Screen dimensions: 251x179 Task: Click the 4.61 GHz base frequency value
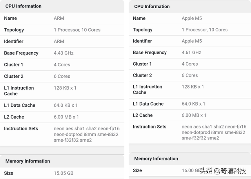pyautogui.click(x=191, y=53)
